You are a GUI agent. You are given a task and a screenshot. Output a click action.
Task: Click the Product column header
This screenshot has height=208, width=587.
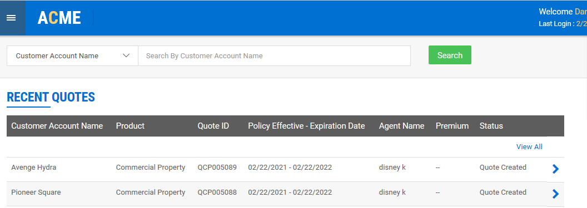130,126
